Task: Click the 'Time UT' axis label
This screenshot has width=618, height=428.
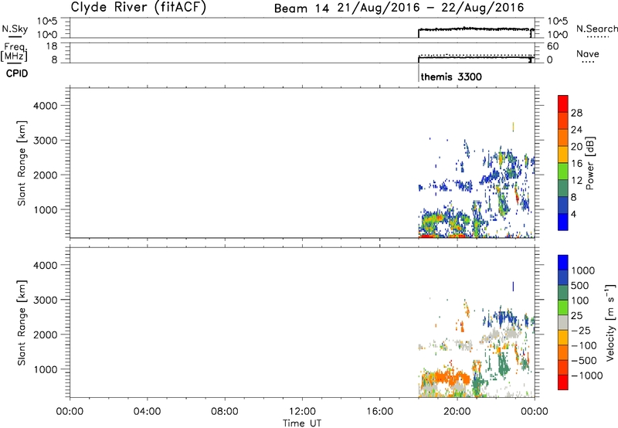Action: 302,423
